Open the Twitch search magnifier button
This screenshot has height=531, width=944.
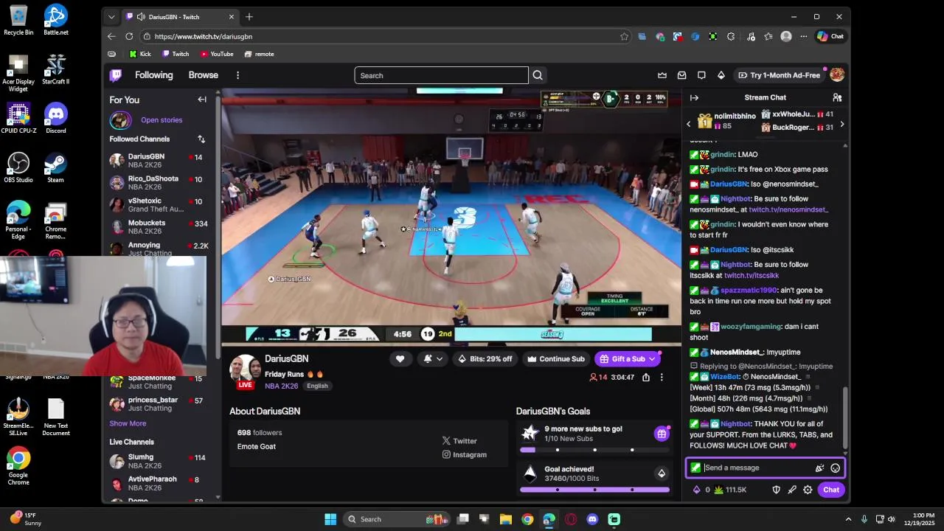[x=538, y=75]
